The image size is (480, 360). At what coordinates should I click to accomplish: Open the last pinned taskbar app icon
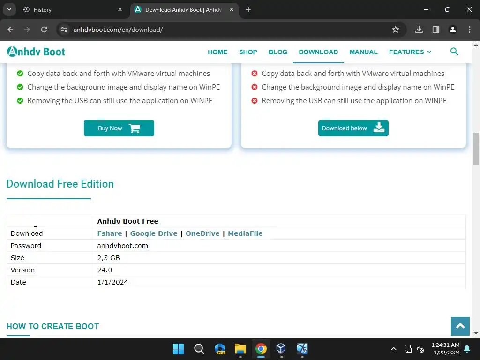[x=302, y=349]
